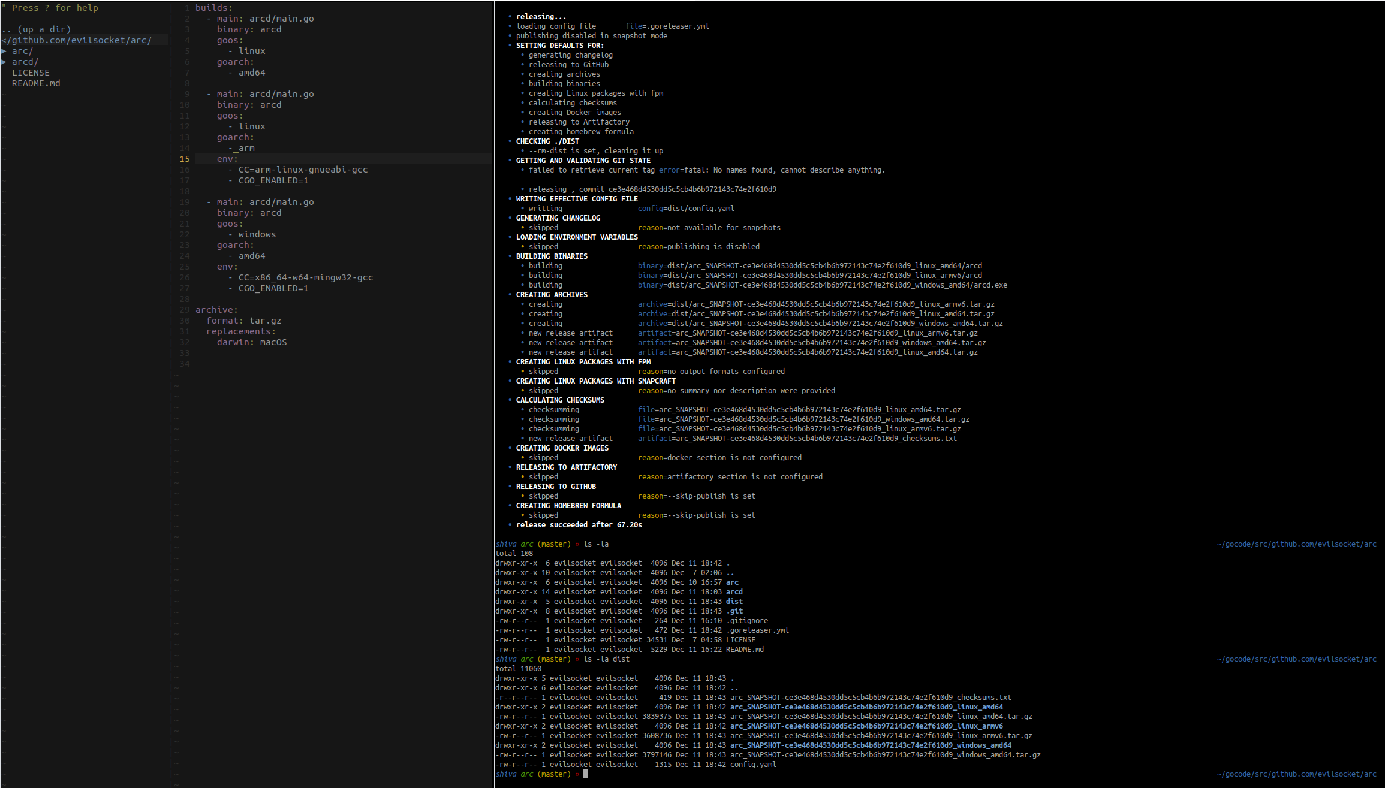Image resolution: width=1385 pixels, height=788 pixels.
Task: Click 'total 11060' line in terminal
Action: pos(518,669)
